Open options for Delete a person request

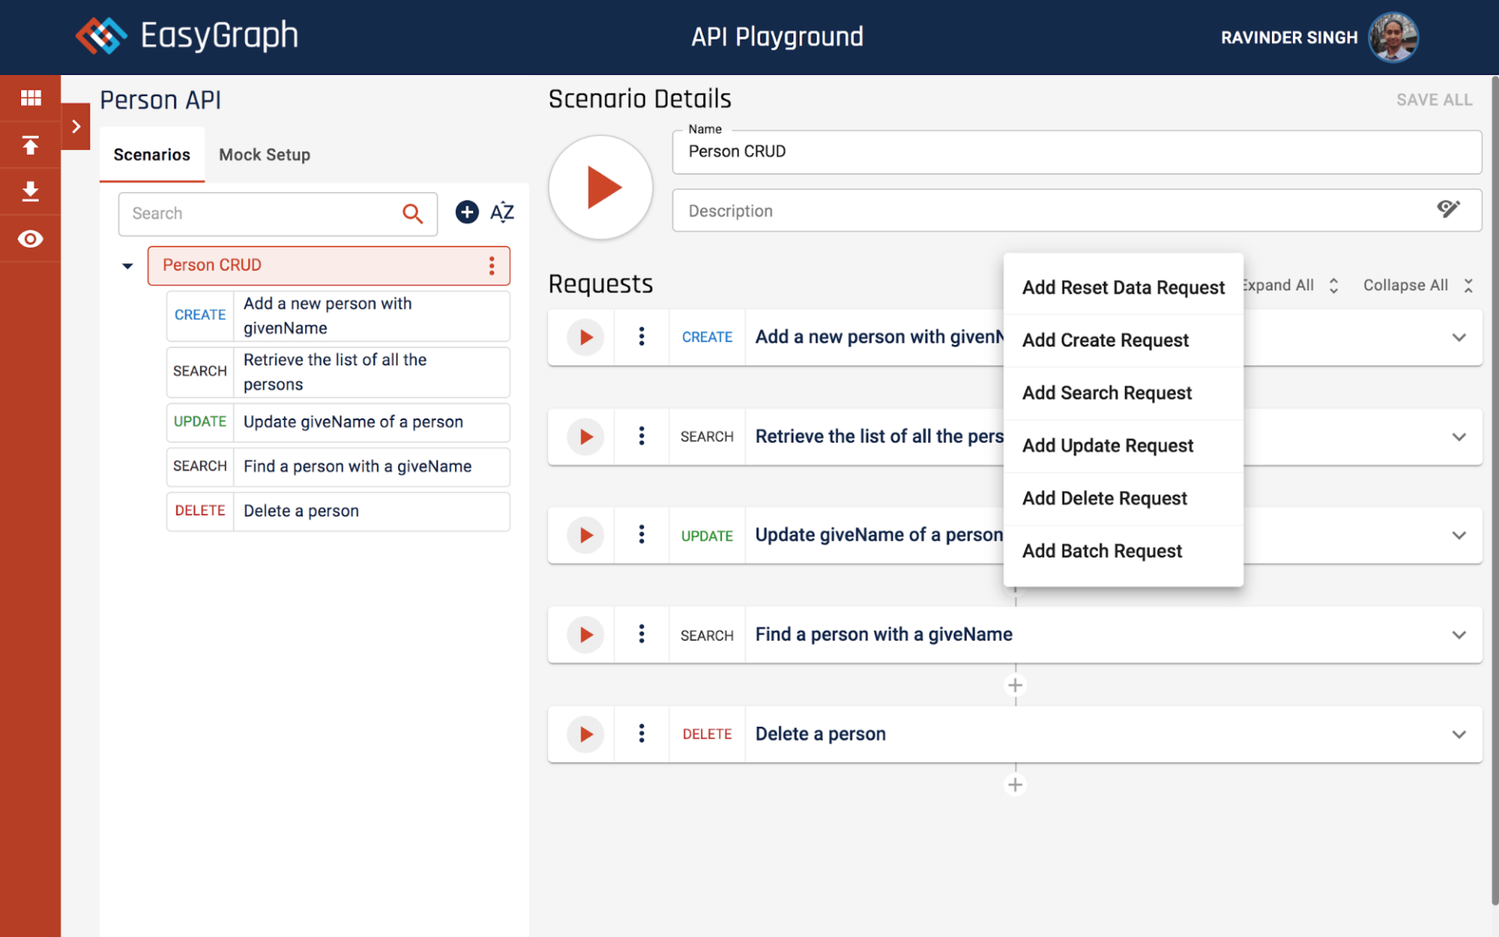pos(641,734)
